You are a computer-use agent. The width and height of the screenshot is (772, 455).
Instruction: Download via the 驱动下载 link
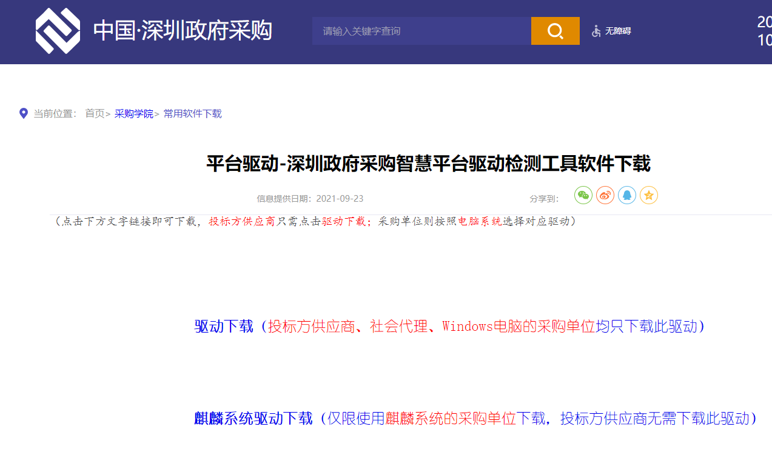coord(223,327)
